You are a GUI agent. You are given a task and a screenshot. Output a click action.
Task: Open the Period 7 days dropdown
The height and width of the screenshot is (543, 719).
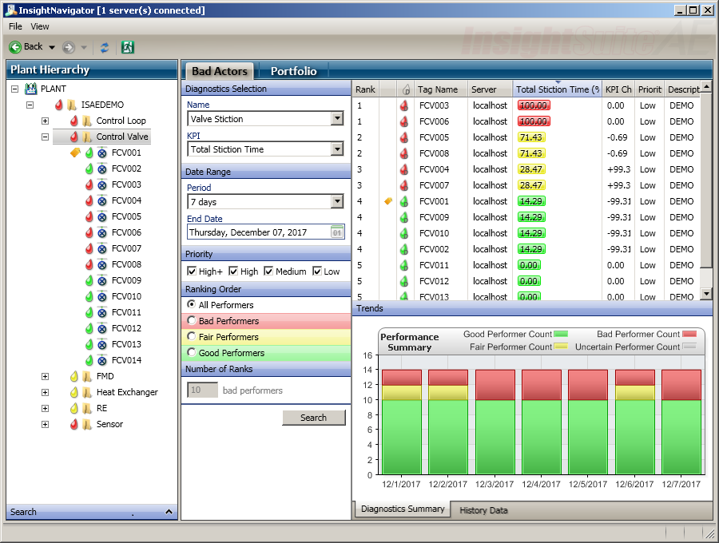(337, 202)
